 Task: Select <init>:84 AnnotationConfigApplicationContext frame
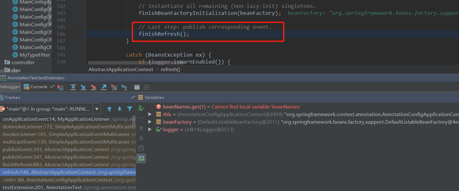[x=68, y=180]
